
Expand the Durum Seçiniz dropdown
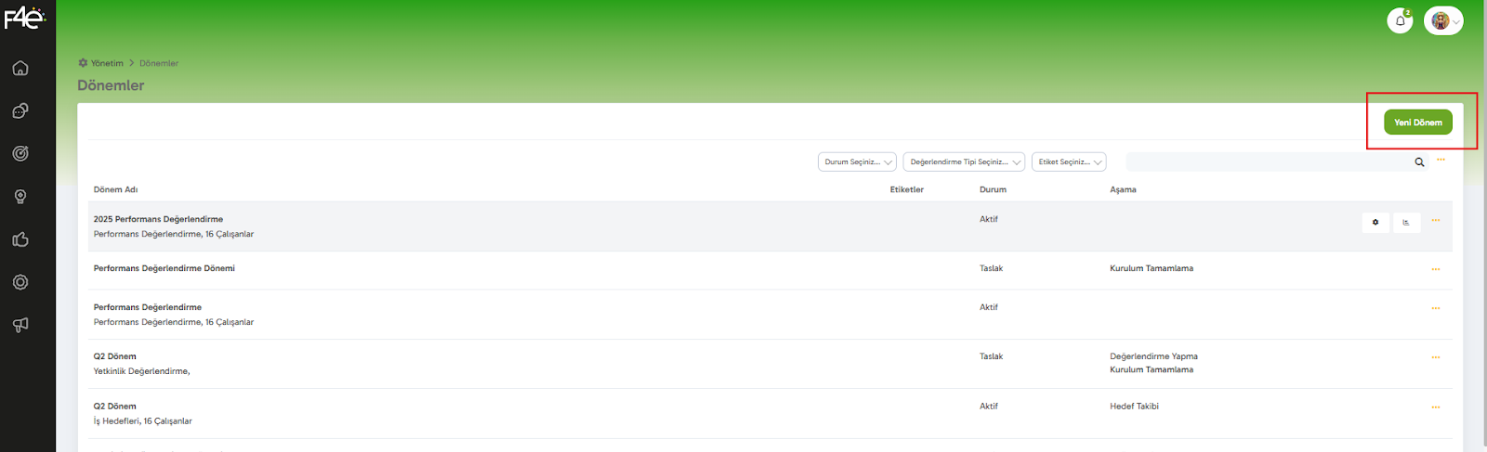point(857,162)
